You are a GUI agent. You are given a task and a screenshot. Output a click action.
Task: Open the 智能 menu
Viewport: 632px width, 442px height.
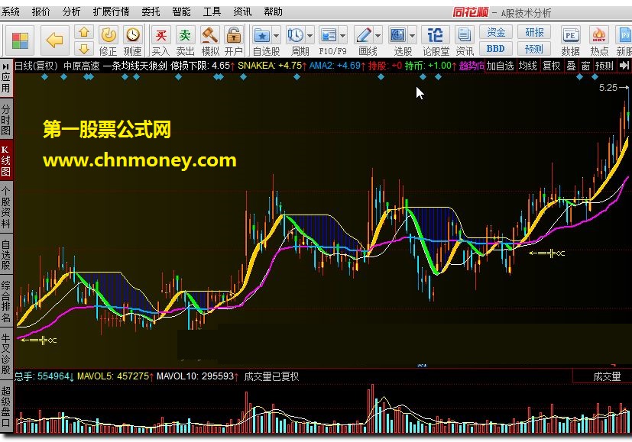181,11
